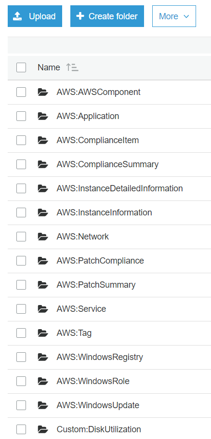This screenshot has width=211, height=439.
Task: Click the folder icon next to AWS:PatchSummary
Action: [43, 285]
